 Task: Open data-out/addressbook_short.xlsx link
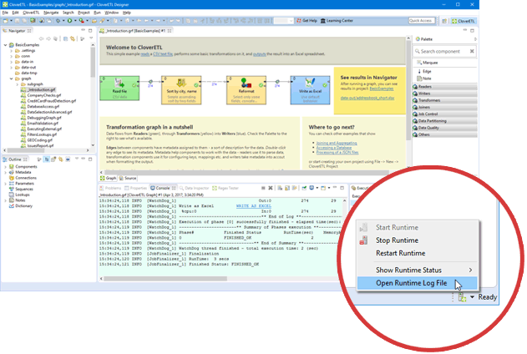point(367,98)
